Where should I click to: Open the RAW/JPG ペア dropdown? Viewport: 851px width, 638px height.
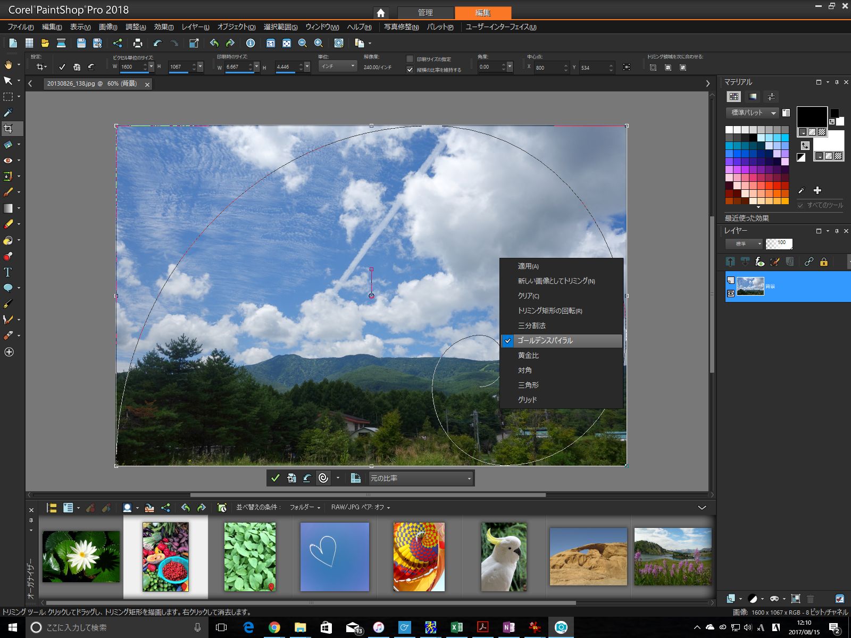coord(361,508)
